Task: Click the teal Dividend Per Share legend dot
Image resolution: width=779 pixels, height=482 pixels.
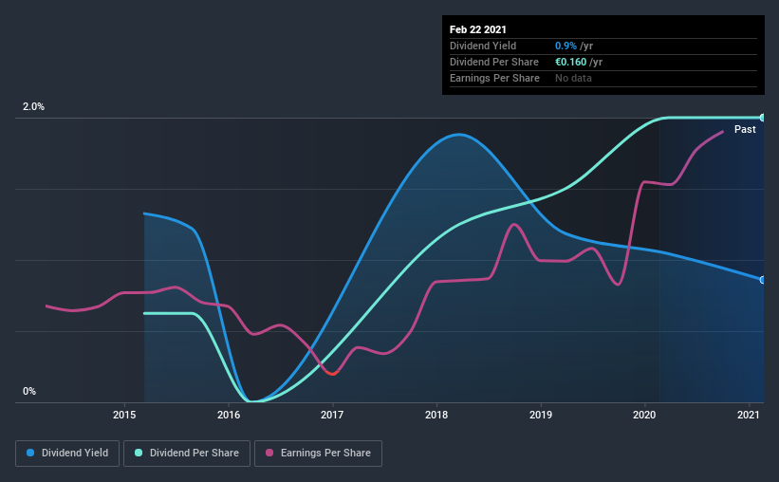Action: click(139, 453)
